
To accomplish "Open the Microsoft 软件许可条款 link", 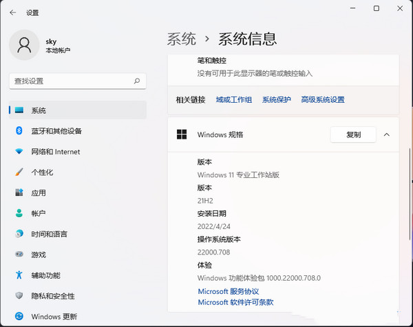I will [235, 302].
